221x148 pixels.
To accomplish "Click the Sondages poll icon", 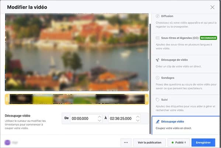I will [157, 78].
